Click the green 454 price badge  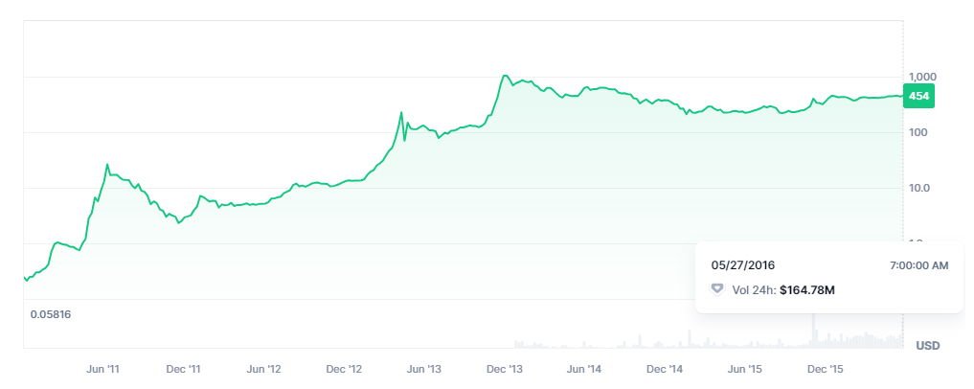[918, 96]
